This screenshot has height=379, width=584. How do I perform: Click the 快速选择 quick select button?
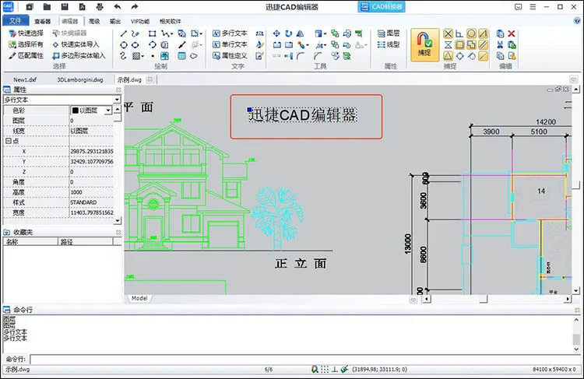click(x=26, y=33)
